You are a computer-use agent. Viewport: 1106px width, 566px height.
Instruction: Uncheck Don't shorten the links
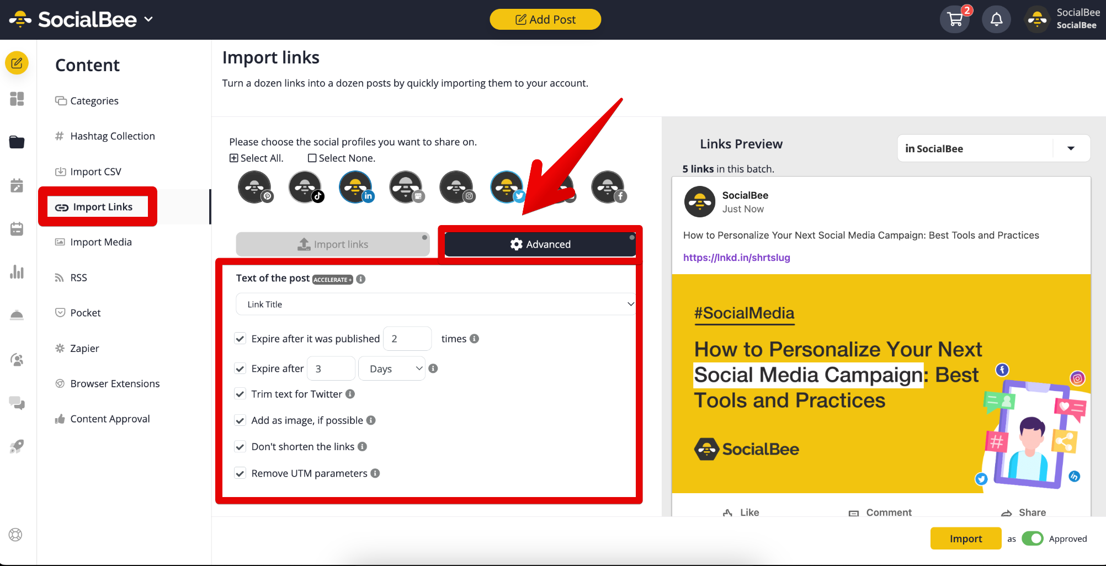click(240, 447)
